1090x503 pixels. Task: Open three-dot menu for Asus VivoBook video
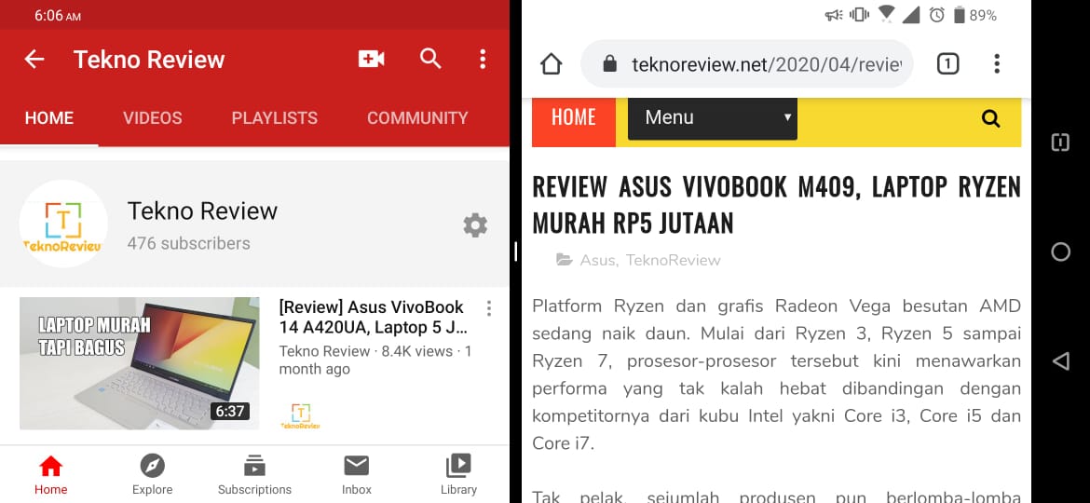click(x=489, y=307)
